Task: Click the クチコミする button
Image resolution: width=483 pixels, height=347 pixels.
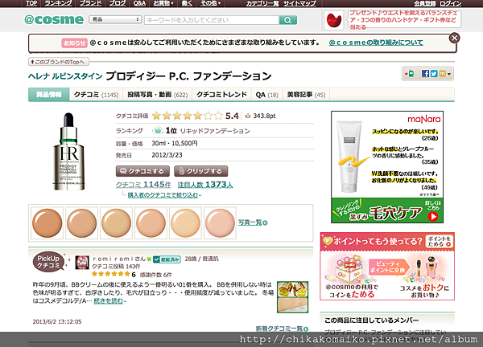Action: point(142,171)
